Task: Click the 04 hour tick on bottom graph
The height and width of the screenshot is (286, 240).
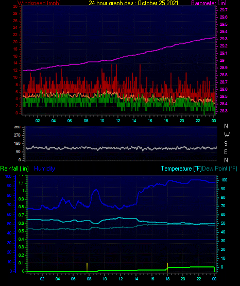Action: tap(58, 279)
